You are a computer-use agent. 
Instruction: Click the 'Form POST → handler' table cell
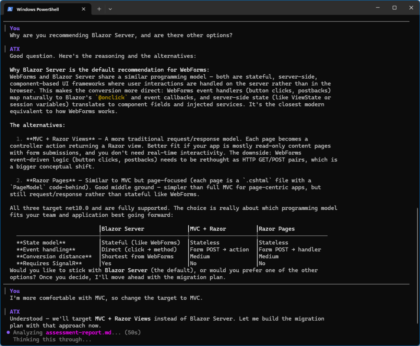(x=290, y=250)
